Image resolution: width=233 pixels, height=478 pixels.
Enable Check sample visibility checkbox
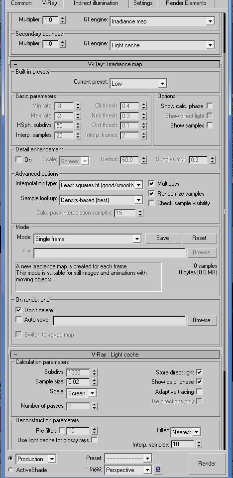pos(151,203)
